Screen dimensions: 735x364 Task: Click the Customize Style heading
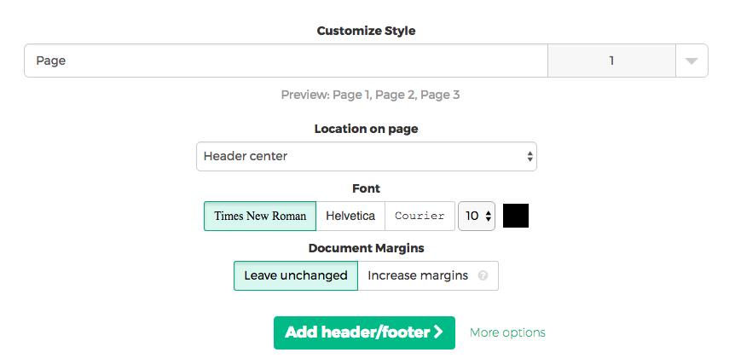pyautogui.click(x=367, y=31)
